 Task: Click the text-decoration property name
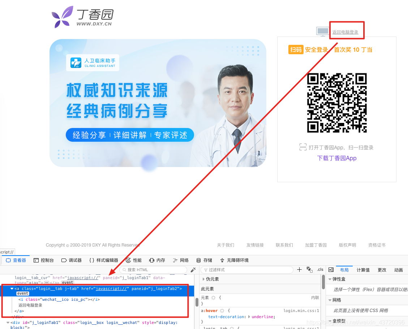coord(226,317)
